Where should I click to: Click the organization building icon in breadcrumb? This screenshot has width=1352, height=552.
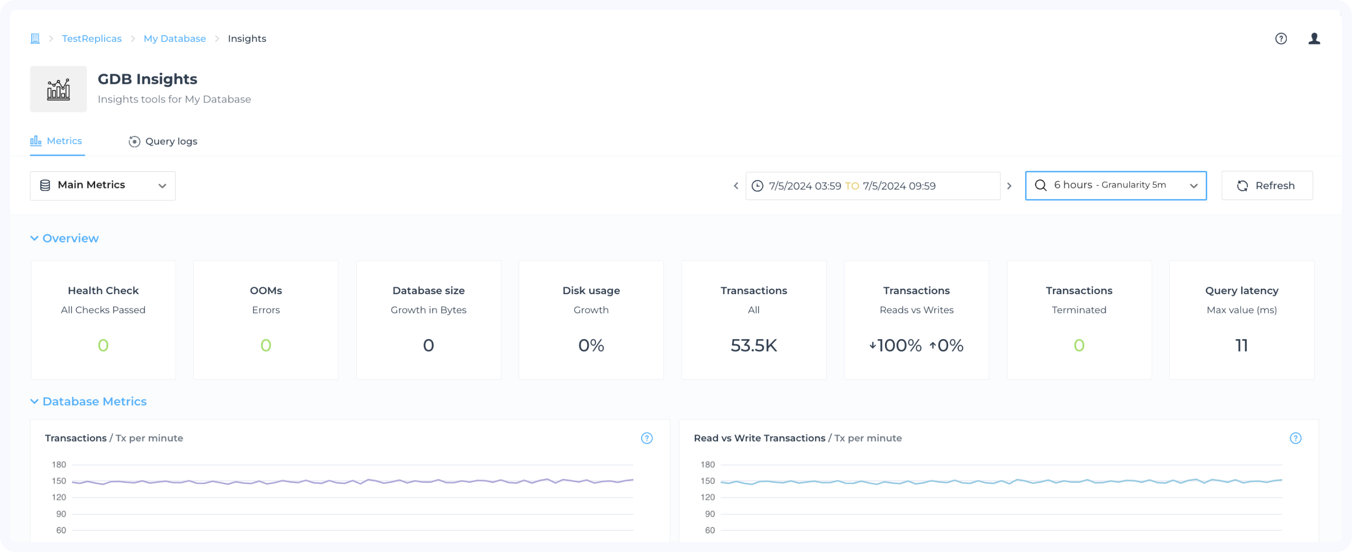(35, 39)
